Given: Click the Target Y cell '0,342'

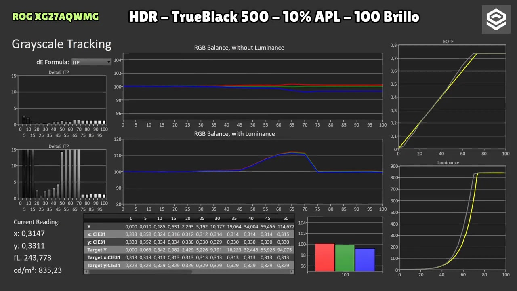Looking at the screenshot, I should pos(160,250).
